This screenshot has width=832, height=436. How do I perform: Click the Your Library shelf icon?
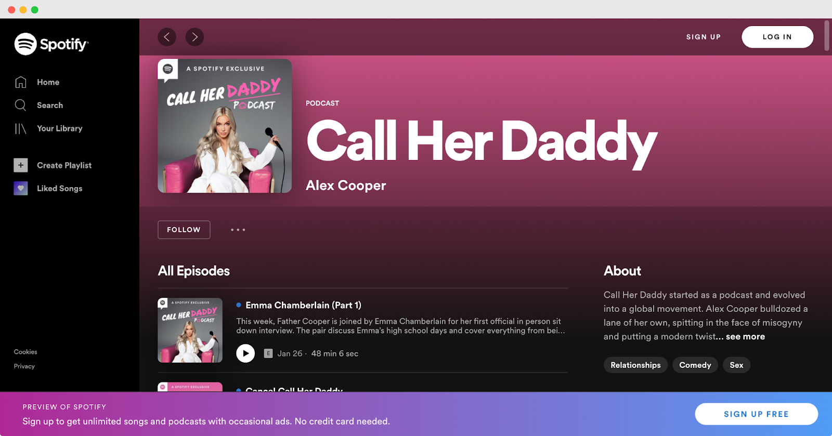tap(21, 128)
